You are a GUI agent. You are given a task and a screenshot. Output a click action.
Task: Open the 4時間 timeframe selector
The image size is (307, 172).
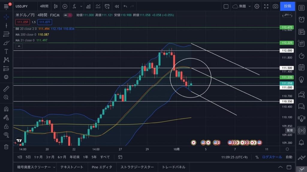[44, 7]
